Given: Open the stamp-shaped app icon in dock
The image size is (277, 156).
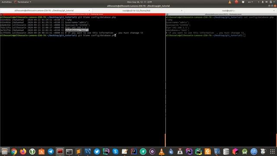Looking at the screenshot, I should 180,152.
